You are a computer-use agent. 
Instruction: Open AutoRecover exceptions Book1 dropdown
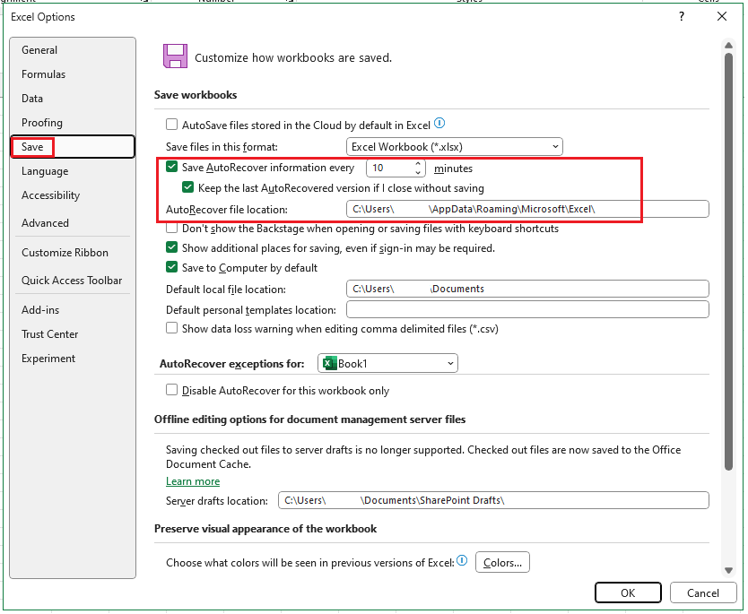click(387, 364)
